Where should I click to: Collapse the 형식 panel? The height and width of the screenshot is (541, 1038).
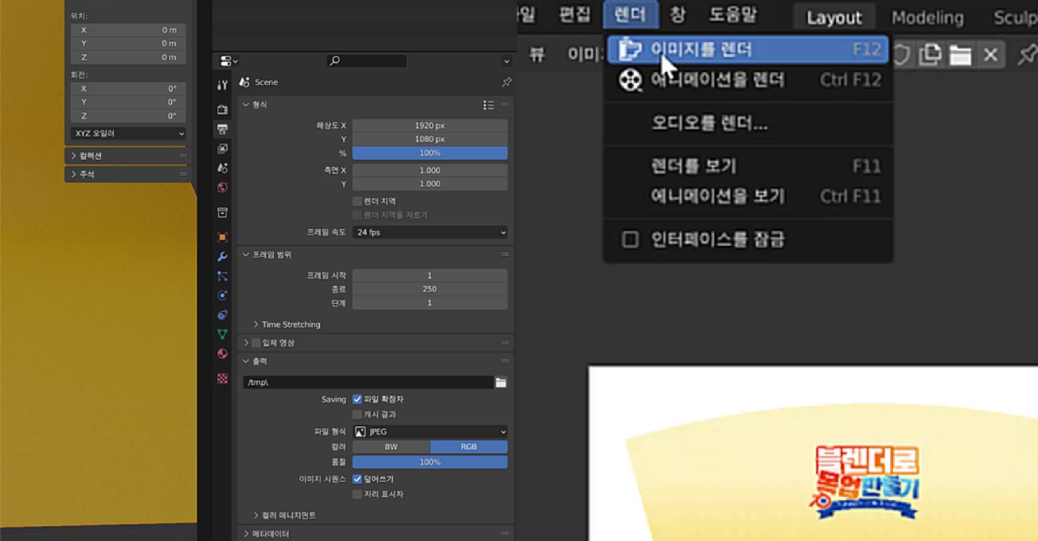246,105
